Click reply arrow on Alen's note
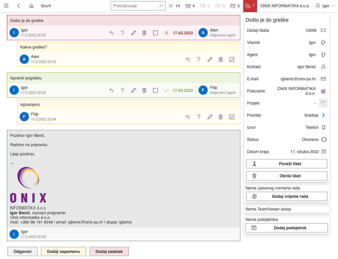The width and height of the screenshot is (338, 259). [188, 59]
